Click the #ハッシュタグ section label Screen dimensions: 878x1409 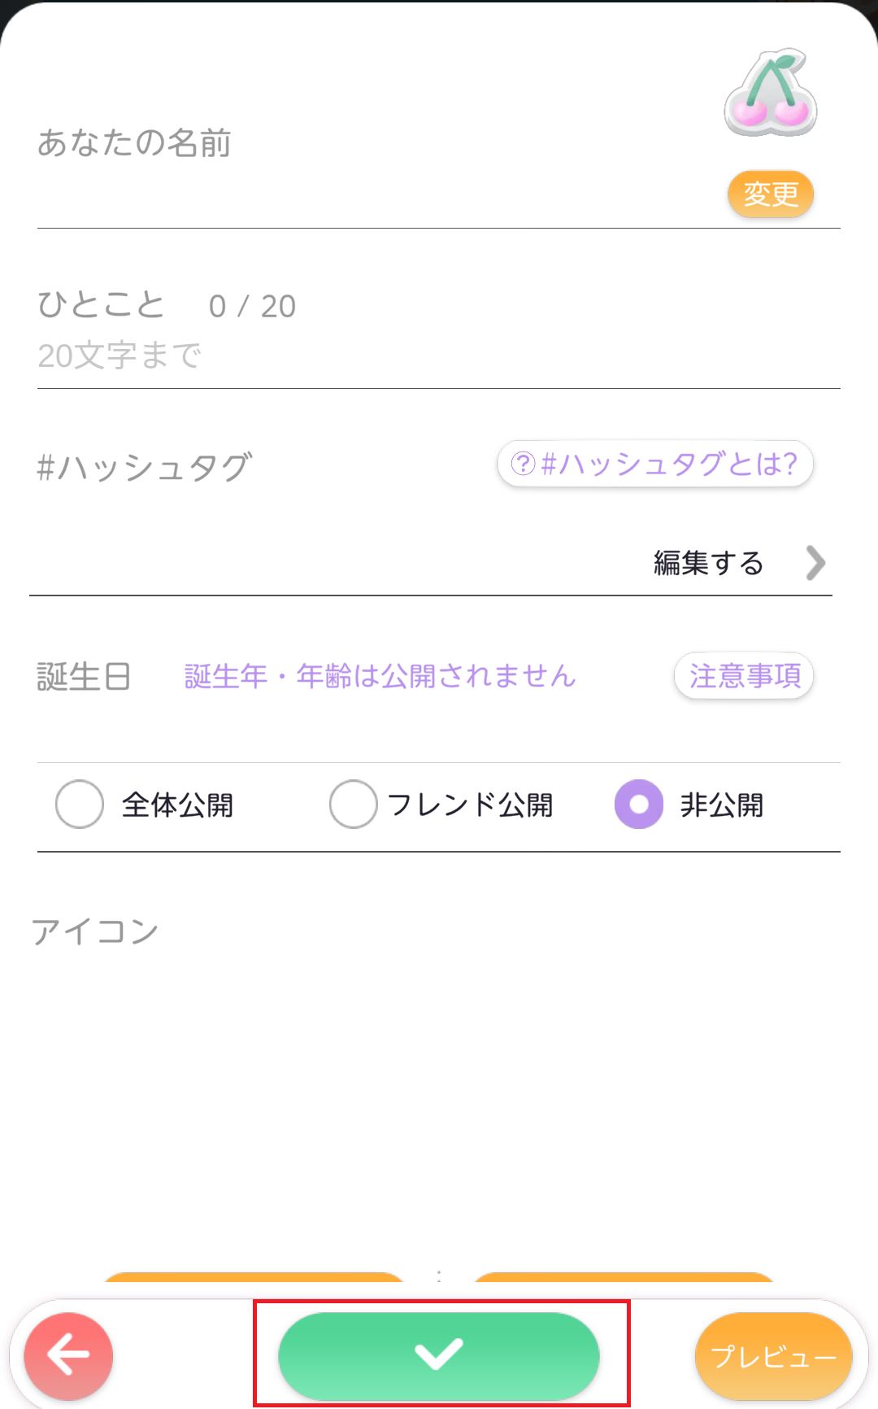point(145,468)
